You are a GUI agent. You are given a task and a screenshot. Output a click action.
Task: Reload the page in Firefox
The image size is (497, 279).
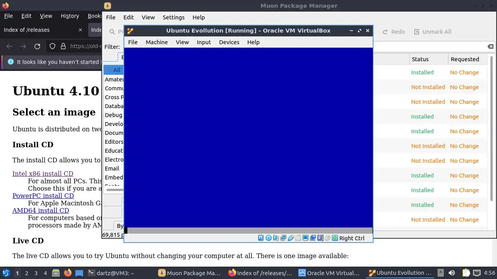tap(37, 46)
